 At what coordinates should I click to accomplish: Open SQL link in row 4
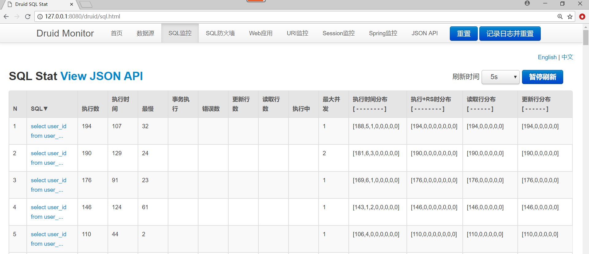[49, 212]
